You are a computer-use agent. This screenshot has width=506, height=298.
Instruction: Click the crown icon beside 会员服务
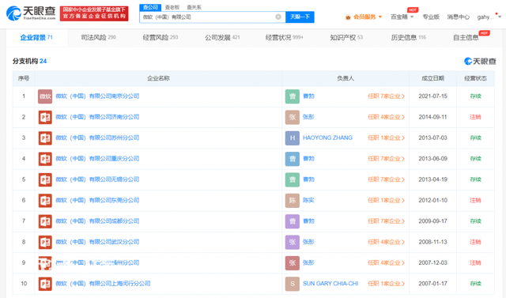[348, 17]
